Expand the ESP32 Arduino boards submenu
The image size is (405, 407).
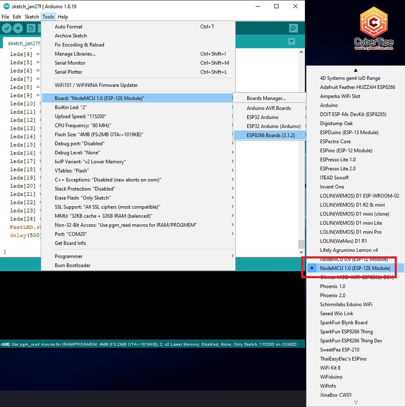point(262,117)
